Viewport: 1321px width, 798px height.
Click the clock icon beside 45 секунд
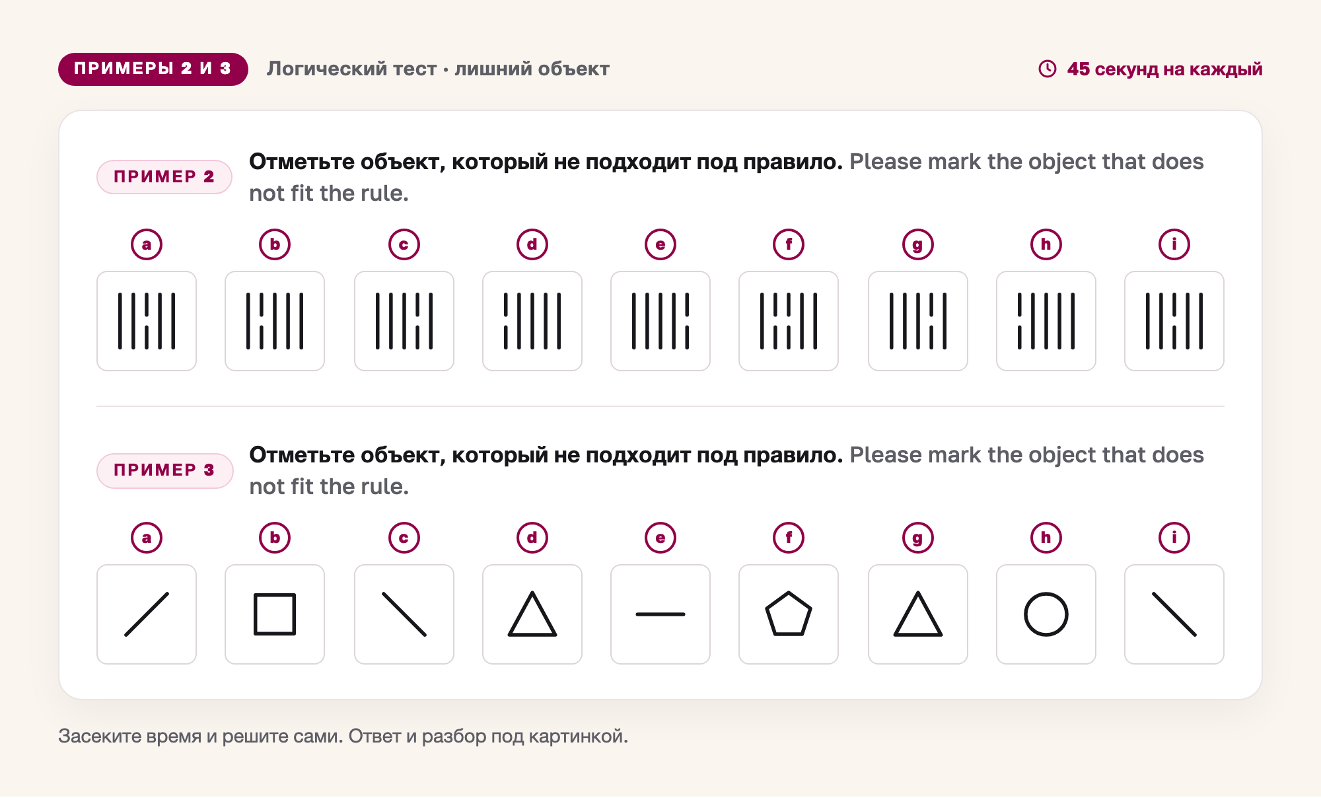(1048, 69)
